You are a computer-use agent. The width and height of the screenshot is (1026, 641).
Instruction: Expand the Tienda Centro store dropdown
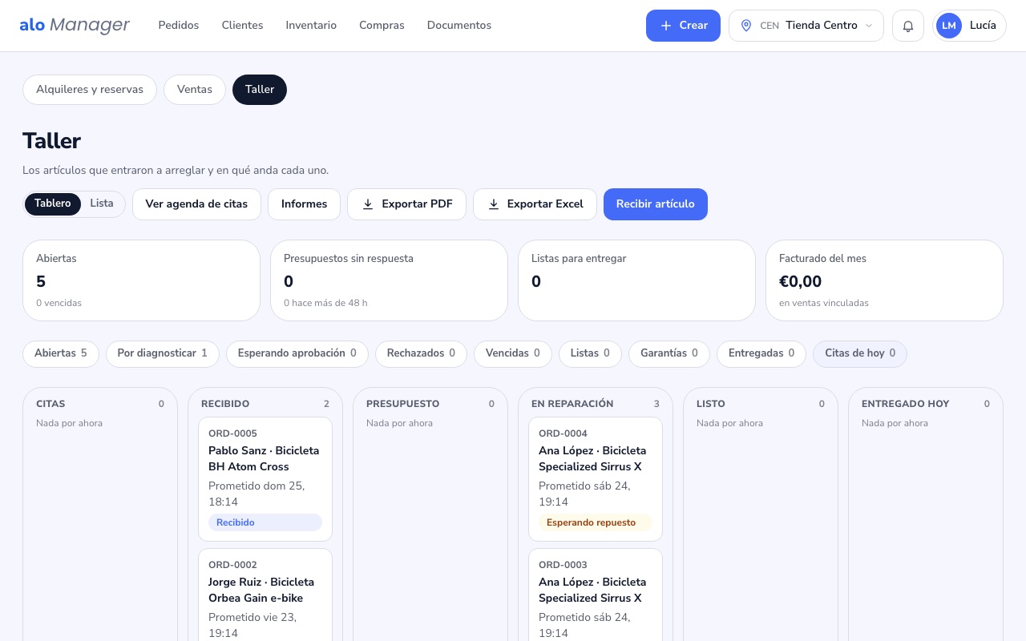pyautogui.click(x=806, y=26)
